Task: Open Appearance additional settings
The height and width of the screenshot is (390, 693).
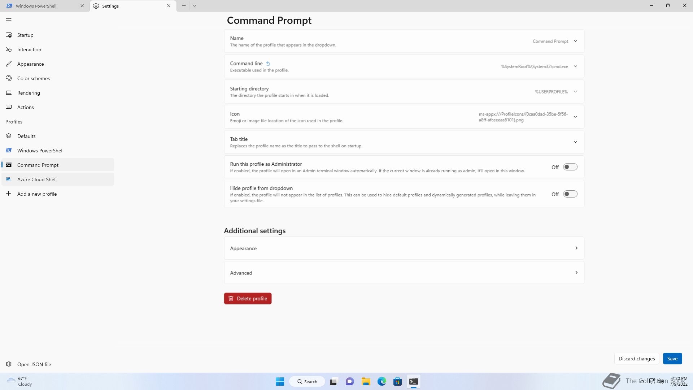Action: [x=404, y=248]
